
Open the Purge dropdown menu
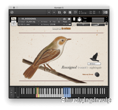click(67, 22)
